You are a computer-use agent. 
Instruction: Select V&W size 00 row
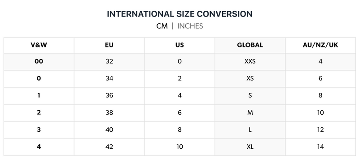(180, 62)
